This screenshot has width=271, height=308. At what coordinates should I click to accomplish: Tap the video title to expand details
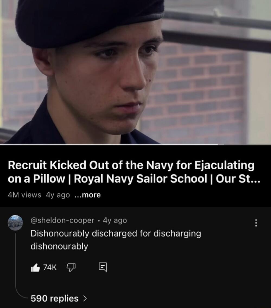tap(134, 172)
